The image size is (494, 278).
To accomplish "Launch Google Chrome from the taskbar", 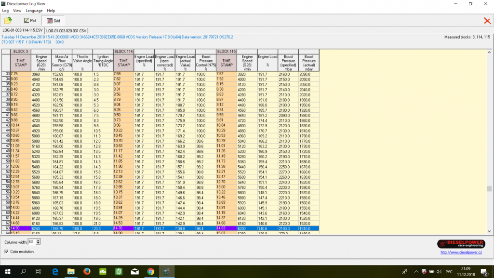I will coord(150,272).
